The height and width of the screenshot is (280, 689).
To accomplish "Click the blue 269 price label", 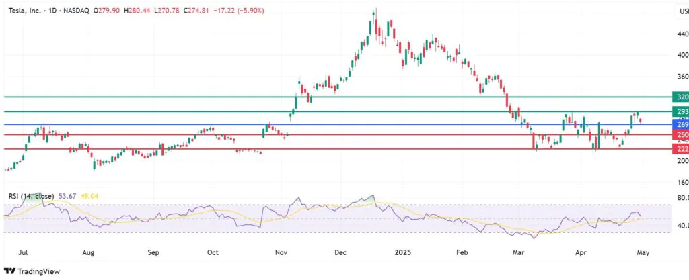I will 680,124.
